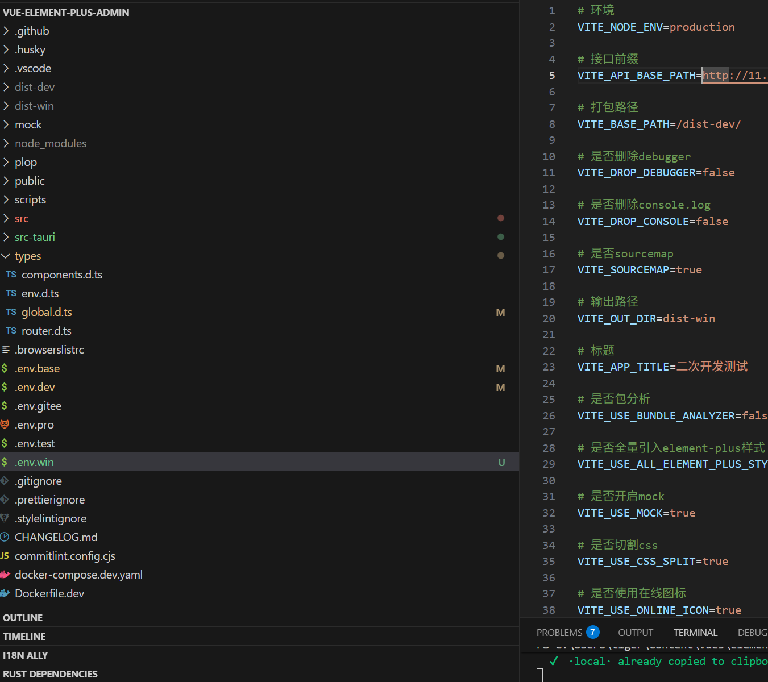This screenshot has height=682, width=768.
Task: Click the TS icon beside components.d.ts
Action: pos(11,275)
